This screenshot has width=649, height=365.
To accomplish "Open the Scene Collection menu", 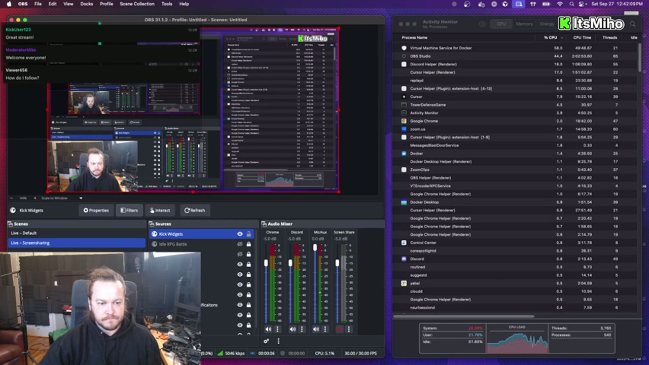I will (x=137, y=4).
